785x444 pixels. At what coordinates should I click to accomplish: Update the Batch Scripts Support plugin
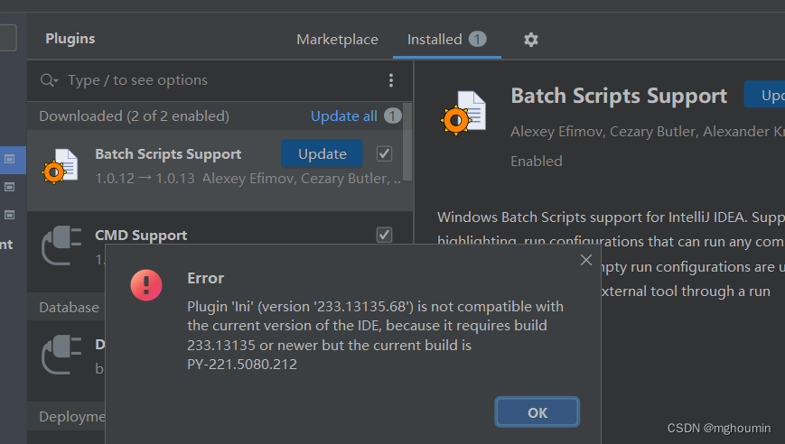(x=322, y=153)
